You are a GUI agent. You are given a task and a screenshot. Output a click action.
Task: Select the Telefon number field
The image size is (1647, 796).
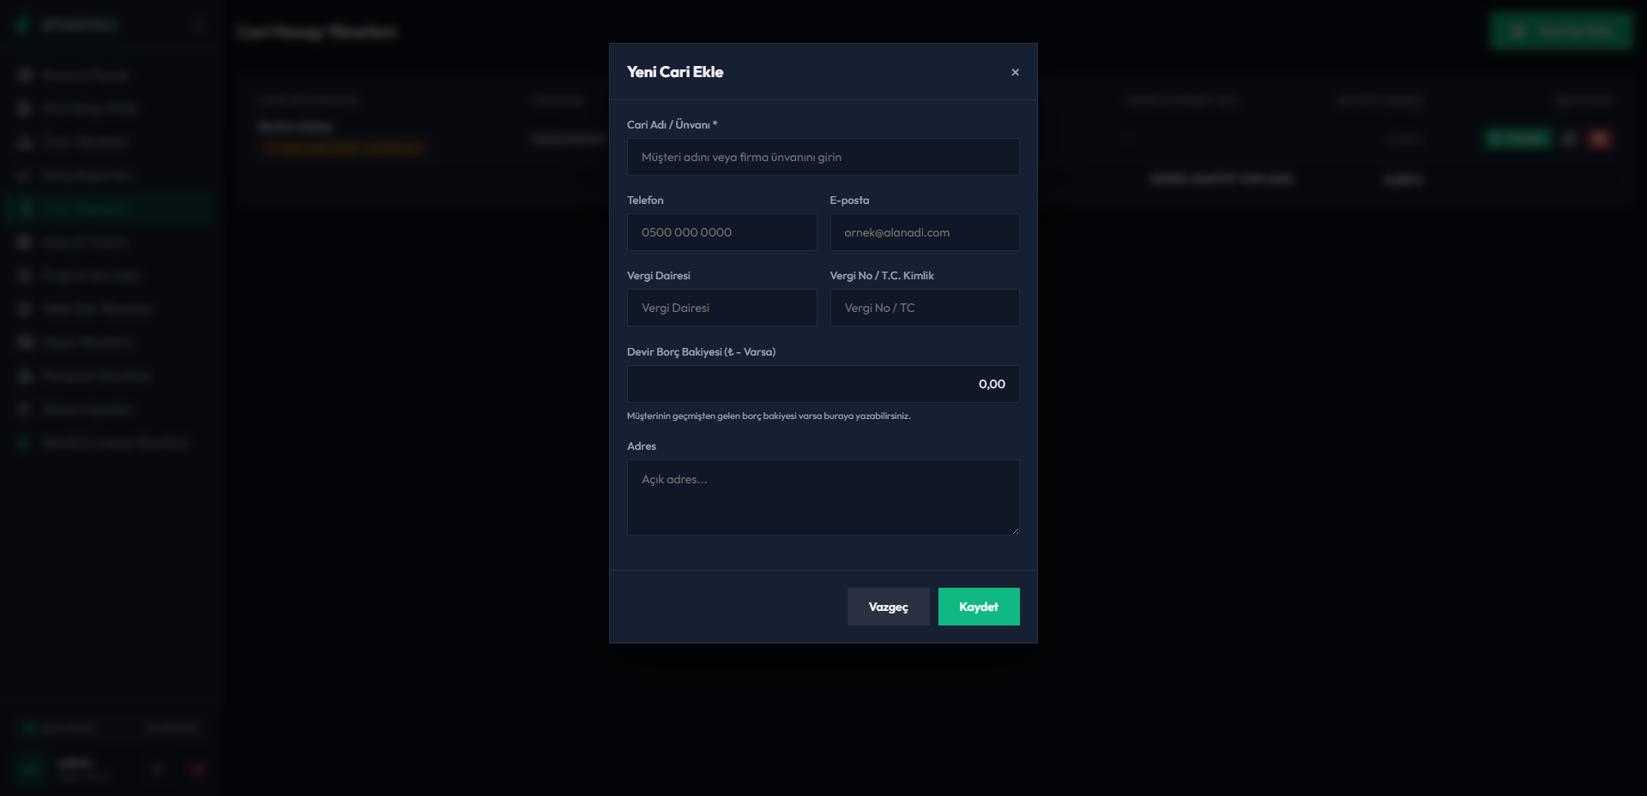(x=721, y=232)
